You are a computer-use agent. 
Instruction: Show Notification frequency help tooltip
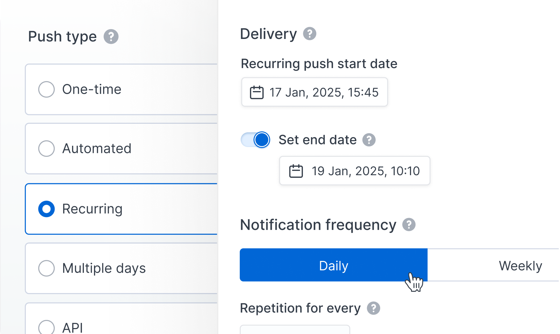tap(409, 225)
